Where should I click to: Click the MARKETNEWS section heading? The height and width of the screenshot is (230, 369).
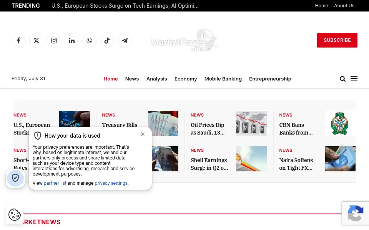(42, 222)
